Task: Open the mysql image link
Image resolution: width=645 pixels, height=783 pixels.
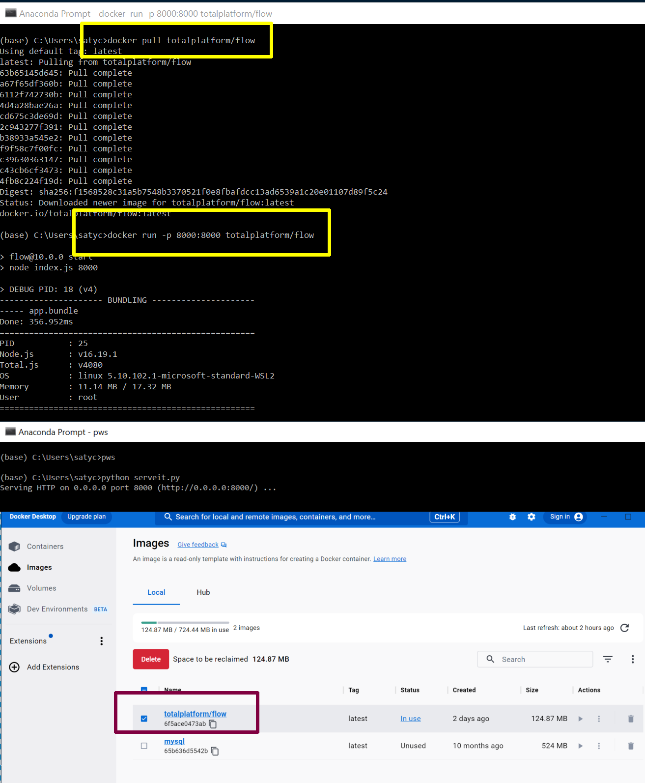Action: 174,741
